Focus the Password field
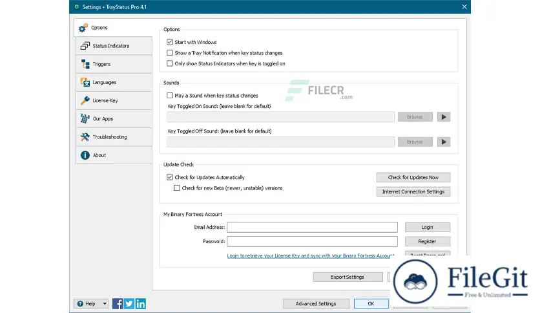This screenshot has height=313, width=540. pyautogui.click(x=313, y=241)
